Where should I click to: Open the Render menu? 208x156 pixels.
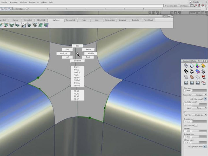click(4, 2)
